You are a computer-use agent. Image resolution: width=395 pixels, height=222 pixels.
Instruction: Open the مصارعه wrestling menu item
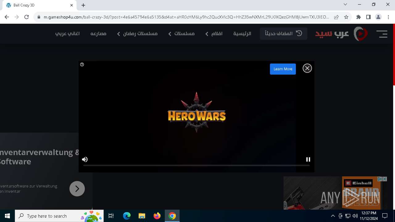tap(98, 34)
